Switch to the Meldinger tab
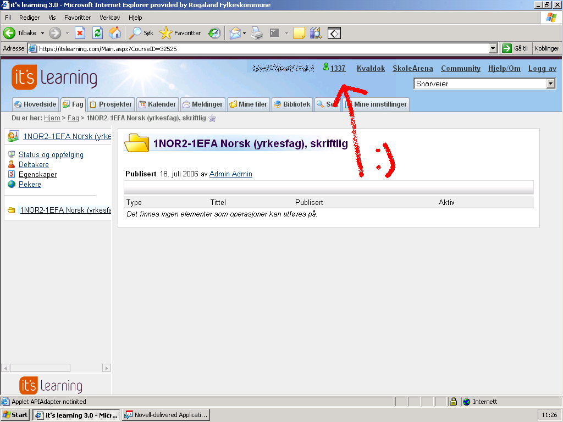 203,104
